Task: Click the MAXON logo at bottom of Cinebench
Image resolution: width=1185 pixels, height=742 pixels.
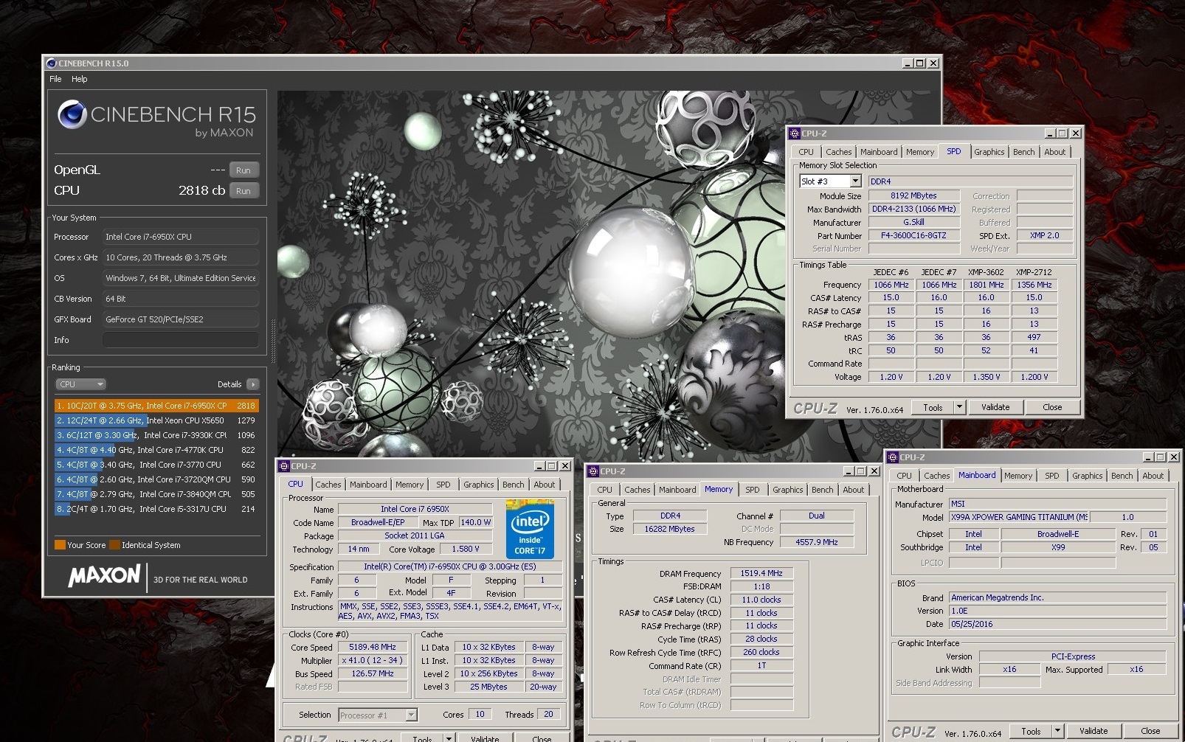Action: tap(105, 575)
